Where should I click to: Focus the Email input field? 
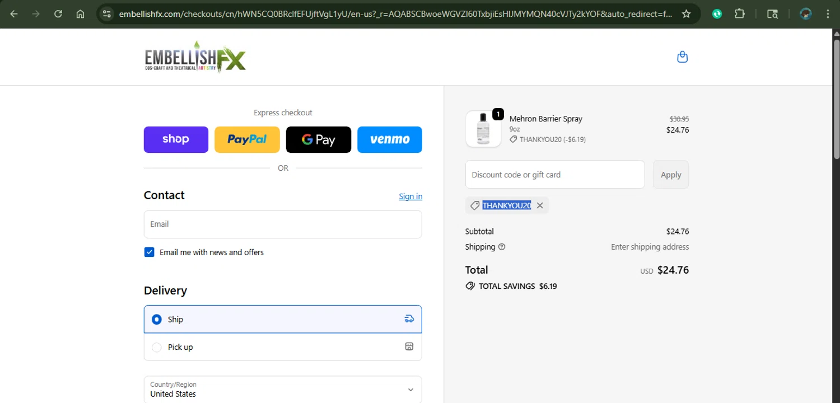pos(283,224)
